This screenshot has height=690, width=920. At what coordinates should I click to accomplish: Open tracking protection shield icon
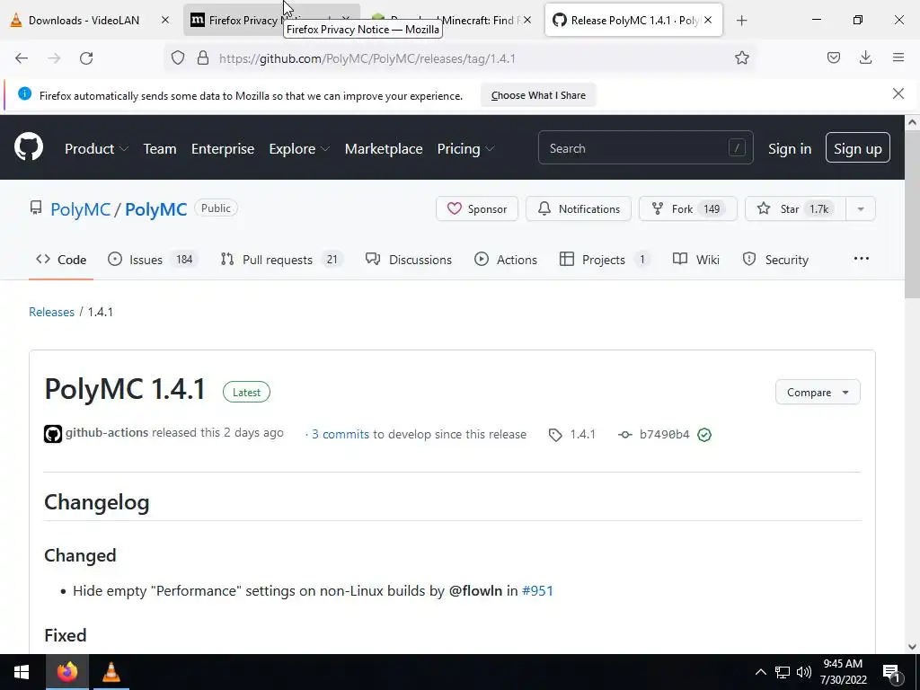tap(178, 57)
